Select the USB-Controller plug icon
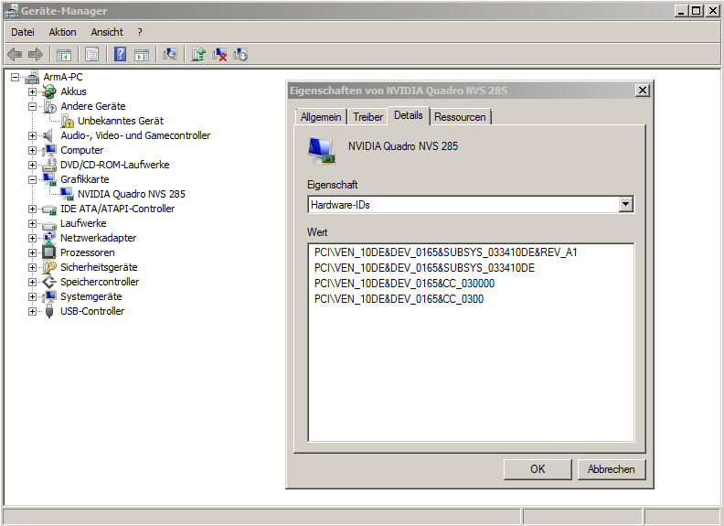The height and width of the screenshot is (526, 724). click(49, 311)
